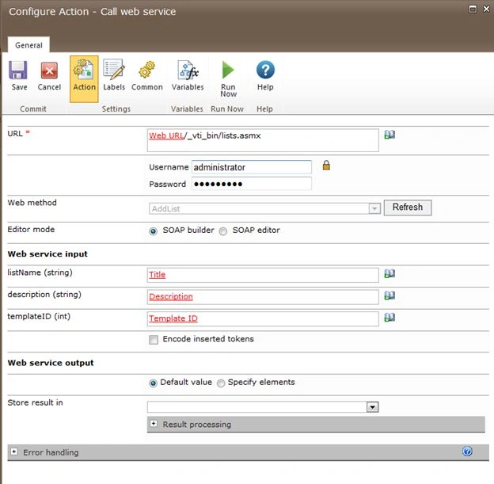Click the Refresh button

click(x=408, y=208)
